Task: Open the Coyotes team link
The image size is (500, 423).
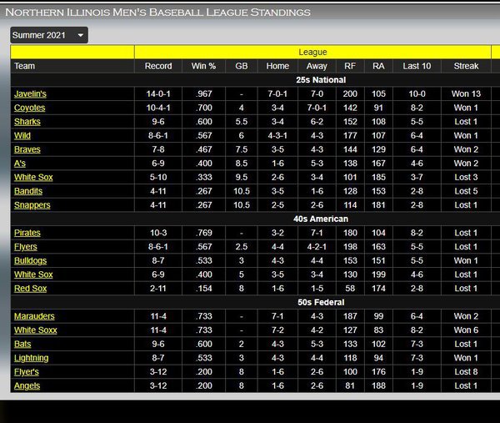Action: [29, 108]
